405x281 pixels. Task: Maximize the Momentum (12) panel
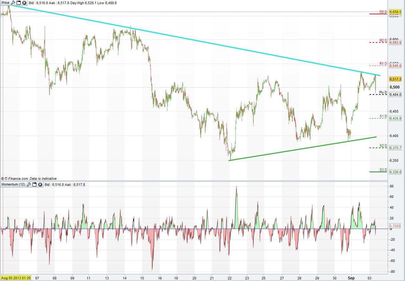point(35,184)
